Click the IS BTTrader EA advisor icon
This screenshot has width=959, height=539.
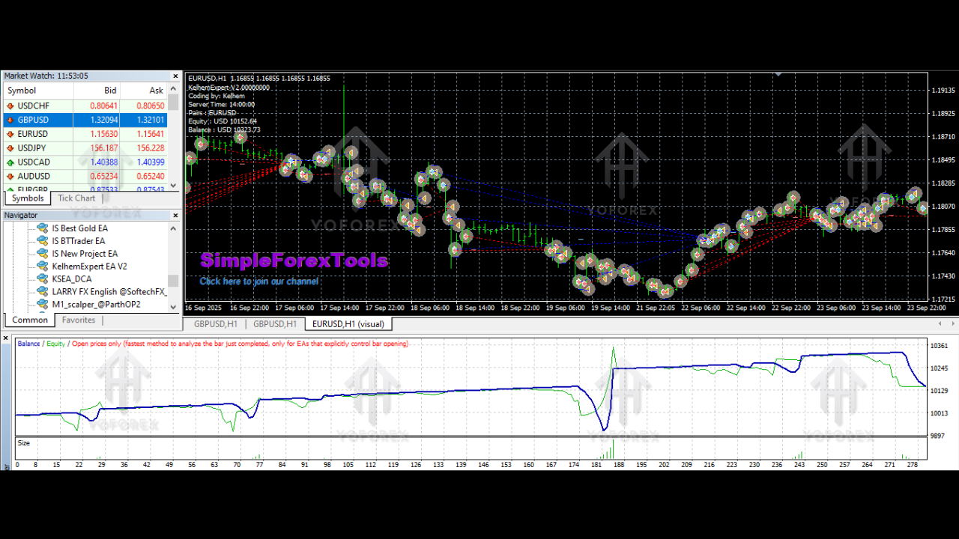pos(43,241)
